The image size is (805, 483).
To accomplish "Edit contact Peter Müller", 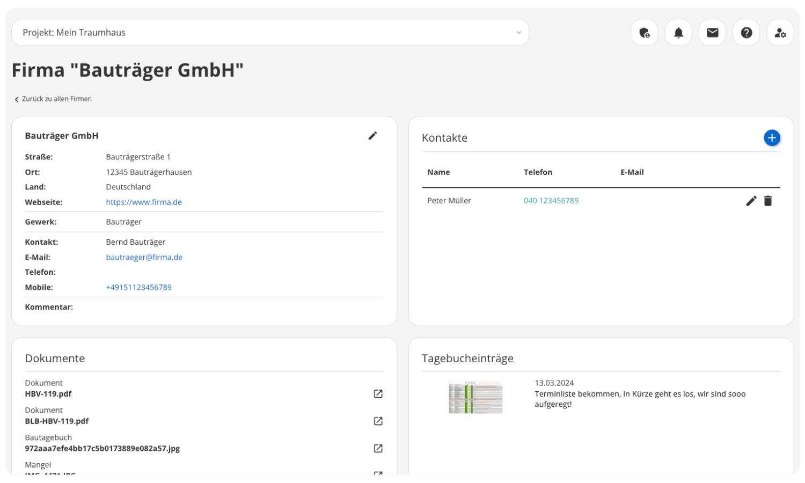I will [751, 201].
